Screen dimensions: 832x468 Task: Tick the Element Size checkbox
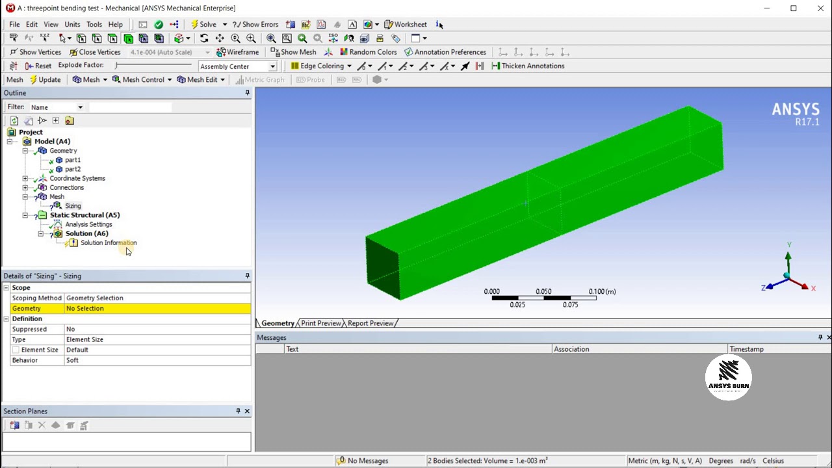(x=15, y=350)
